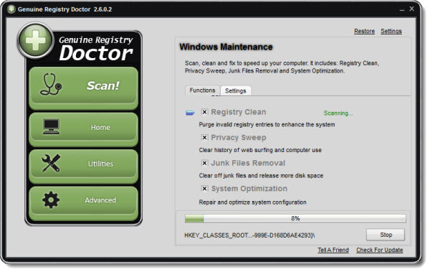Click the blue arrow beside Registry Clean
The width and height of the screenshot is (430, 272).
(190, 113)
